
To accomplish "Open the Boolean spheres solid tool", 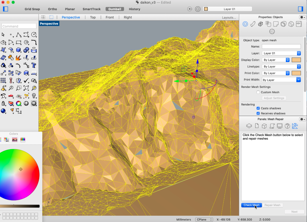I will pos(26,50).
